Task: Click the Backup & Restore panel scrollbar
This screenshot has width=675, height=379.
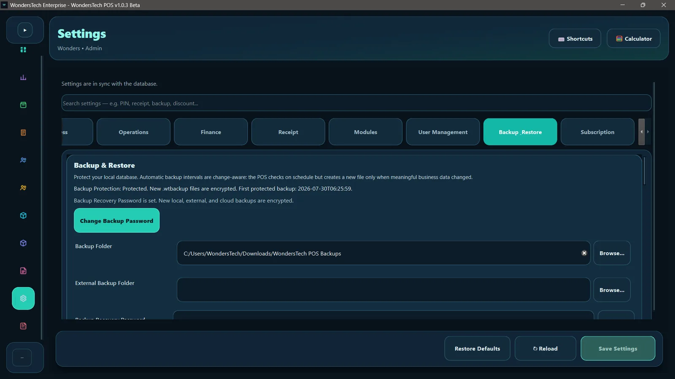Action: tap(644, 171)
